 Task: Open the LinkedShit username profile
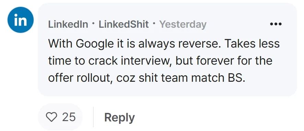(x=124, y=24)
